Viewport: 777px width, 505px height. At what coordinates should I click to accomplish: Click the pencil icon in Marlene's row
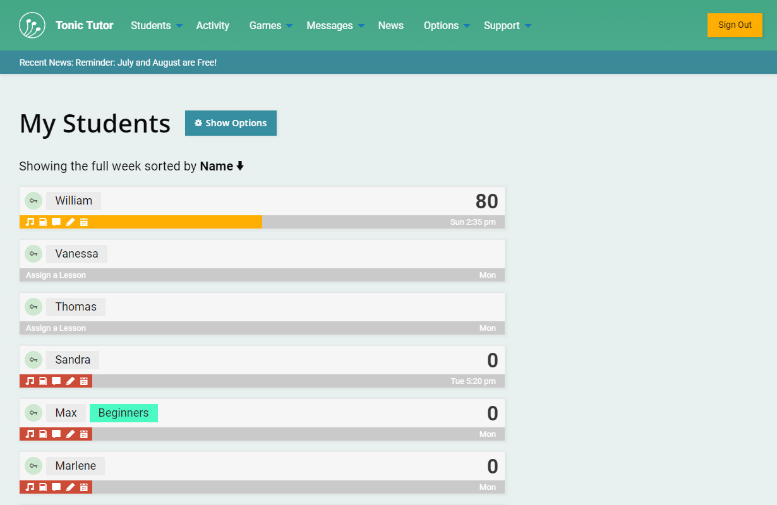[70, 487]
